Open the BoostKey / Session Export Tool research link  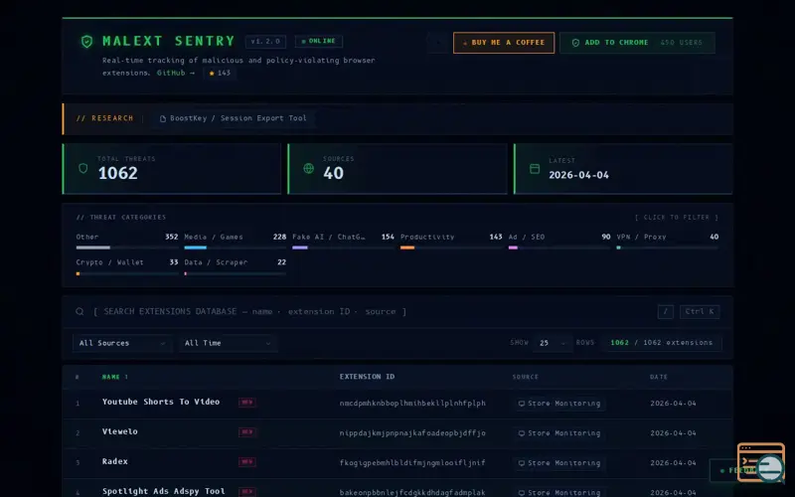tap(234, 118)
